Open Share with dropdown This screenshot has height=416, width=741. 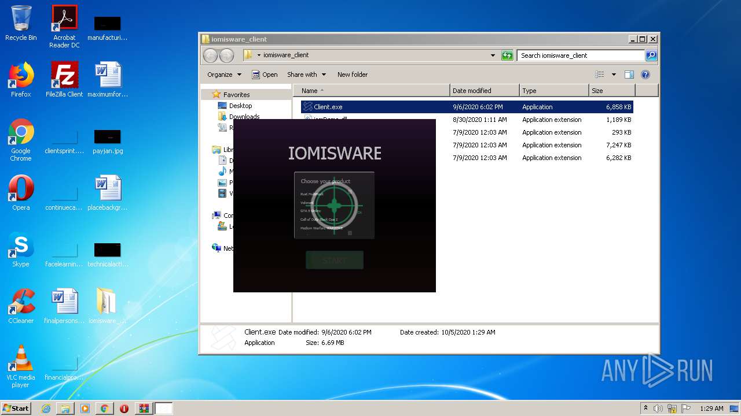point(307,75)
